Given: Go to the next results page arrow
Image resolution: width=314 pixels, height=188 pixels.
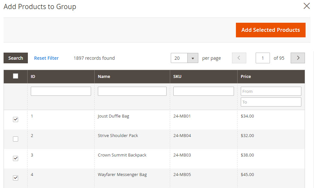Looking at the screenshot, I should pyautogui.click(x=297, y=58).
